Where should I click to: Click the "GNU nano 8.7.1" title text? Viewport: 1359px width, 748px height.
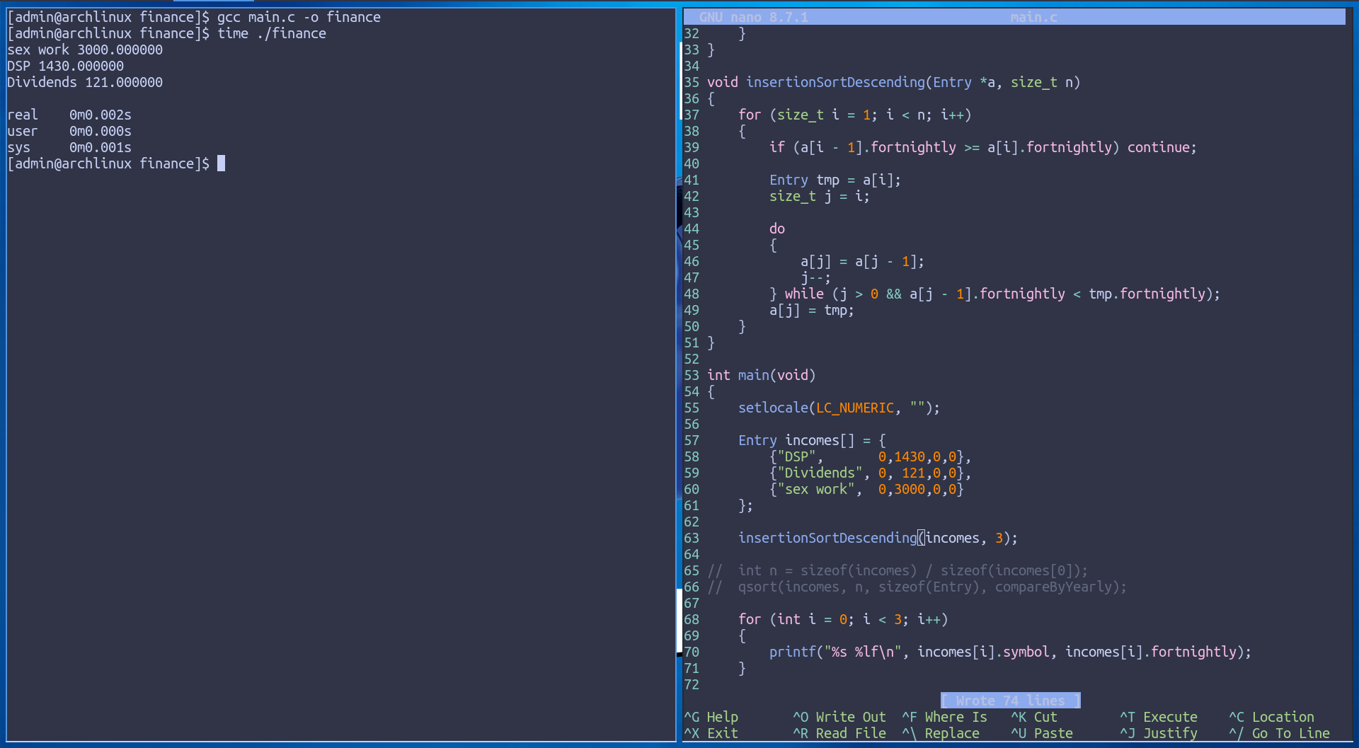pos(753,17)
